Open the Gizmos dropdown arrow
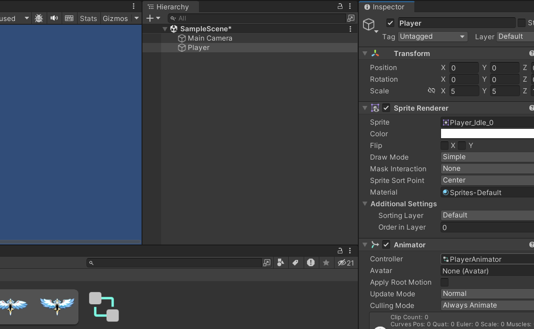This screenshot has height=329, width=534. [136, 18]
